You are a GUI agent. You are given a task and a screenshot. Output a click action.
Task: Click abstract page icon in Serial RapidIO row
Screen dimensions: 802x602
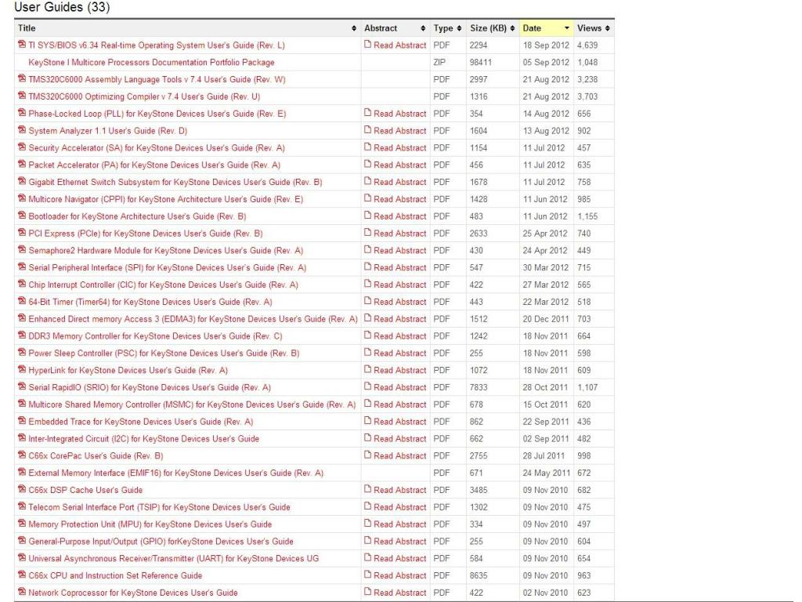coord(368,386)
